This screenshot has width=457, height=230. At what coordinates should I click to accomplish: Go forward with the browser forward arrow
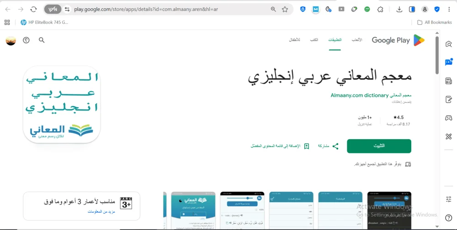(21, 9)
